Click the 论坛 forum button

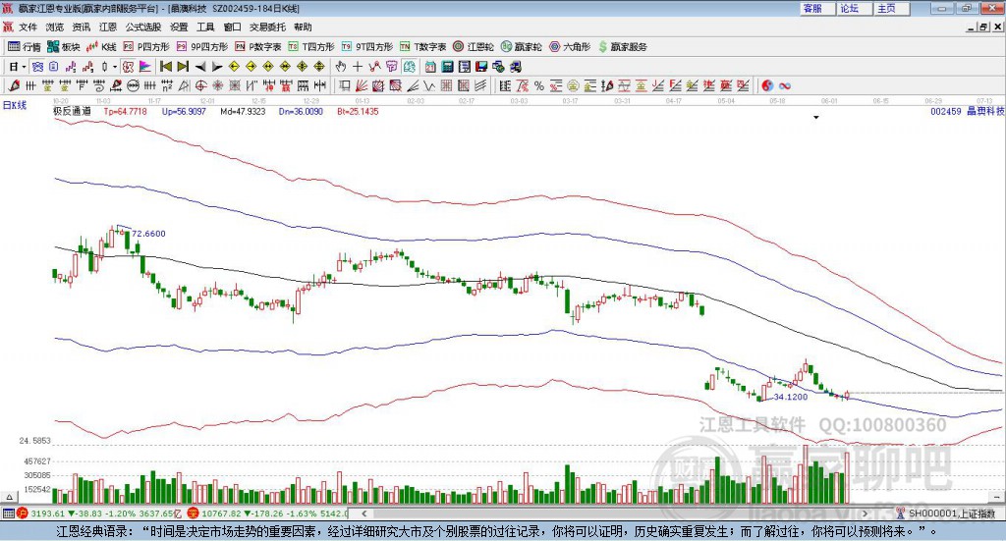click(855, 8)
